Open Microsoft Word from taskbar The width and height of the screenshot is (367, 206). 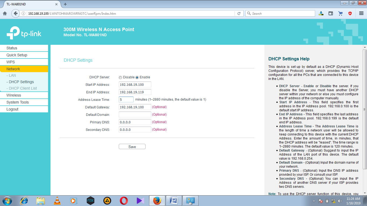coord(174,200)
